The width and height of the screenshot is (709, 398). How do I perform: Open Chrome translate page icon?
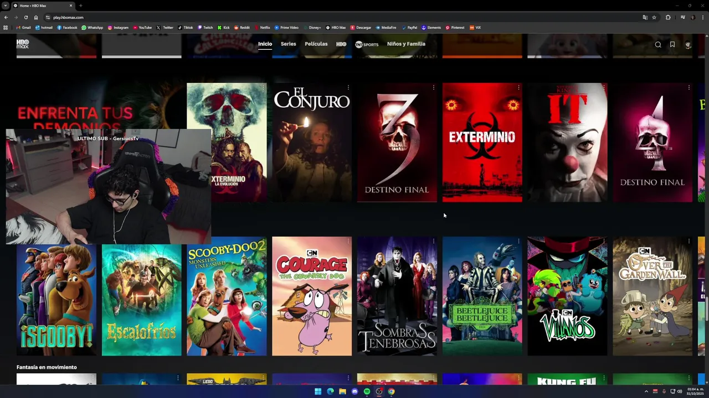645,17
